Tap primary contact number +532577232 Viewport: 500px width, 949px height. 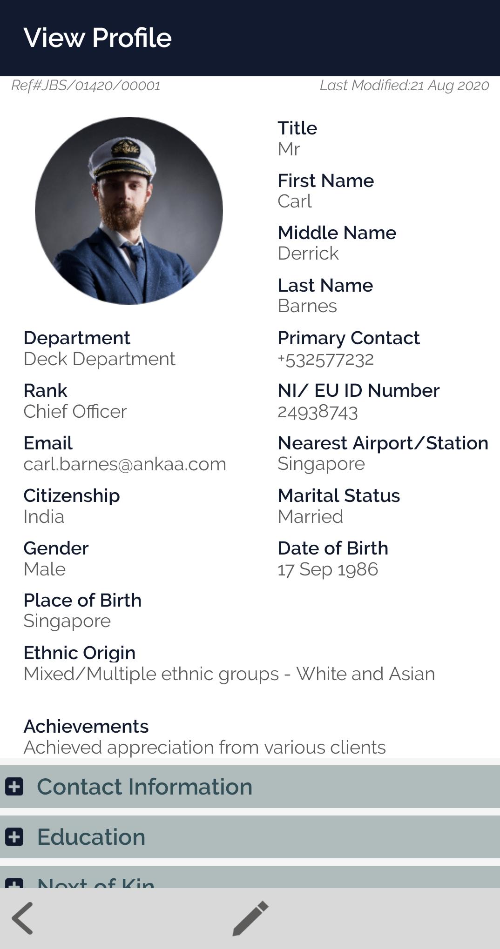coord(325,360)
